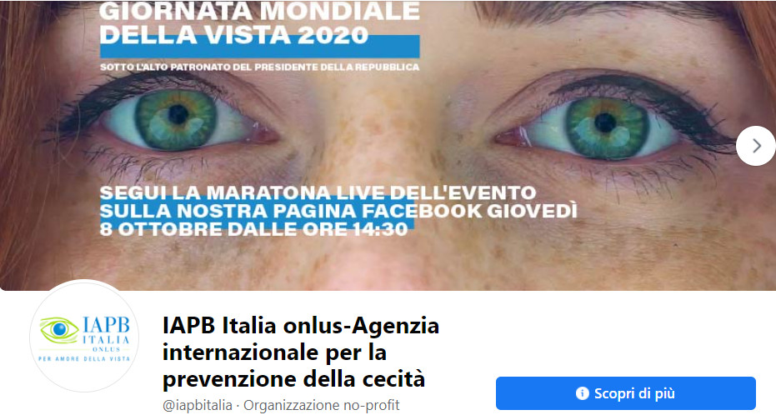The image size is (776, 415).
Task: Click the Per amore della vista tagline
Action: click(x=84, y=358)
